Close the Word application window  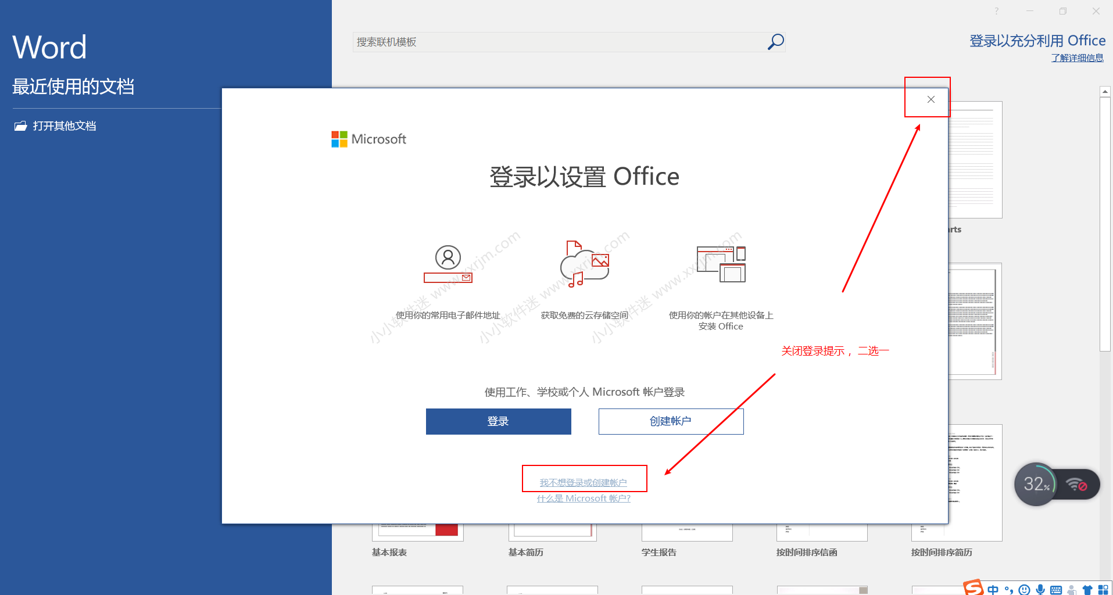(1096, 11)
